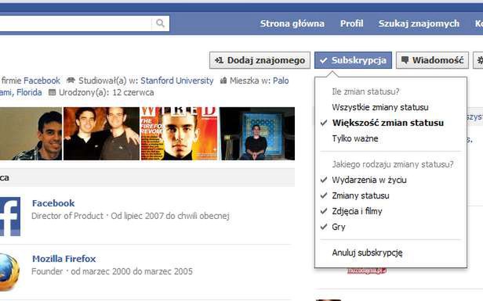Open the photo of two men

click(x=101, y=134)
